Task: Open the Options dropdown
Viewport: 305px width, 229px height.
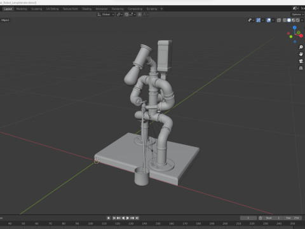Action: click(x=297, y=15)
